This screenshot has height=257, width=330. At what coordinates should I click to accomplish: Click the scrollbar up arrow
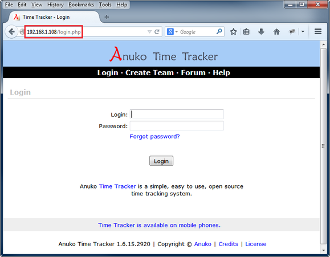click(x=323, y=44)
